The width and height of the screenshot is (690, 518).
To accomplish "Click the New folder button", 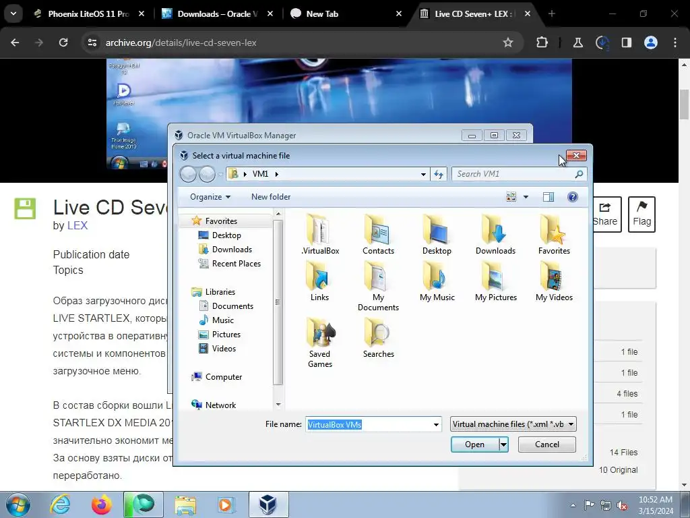I will click(271, 197).
